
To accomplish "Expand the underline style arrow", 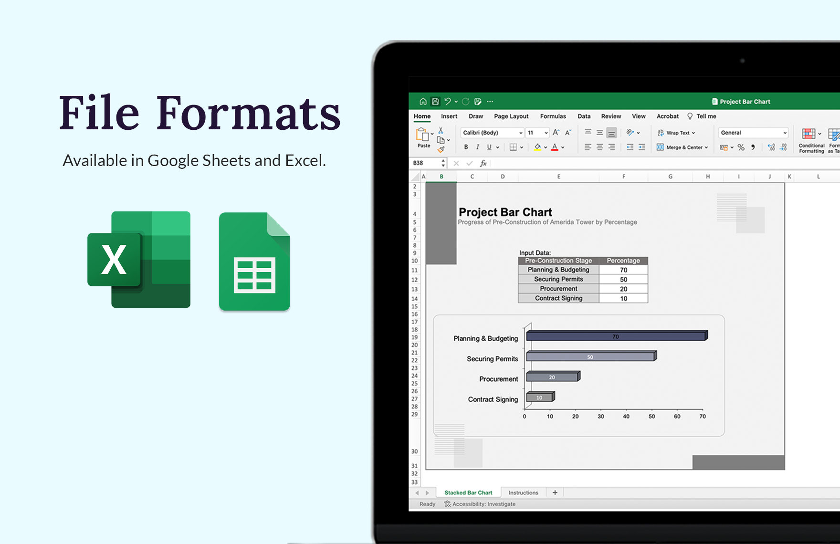I will click(498, 147).
